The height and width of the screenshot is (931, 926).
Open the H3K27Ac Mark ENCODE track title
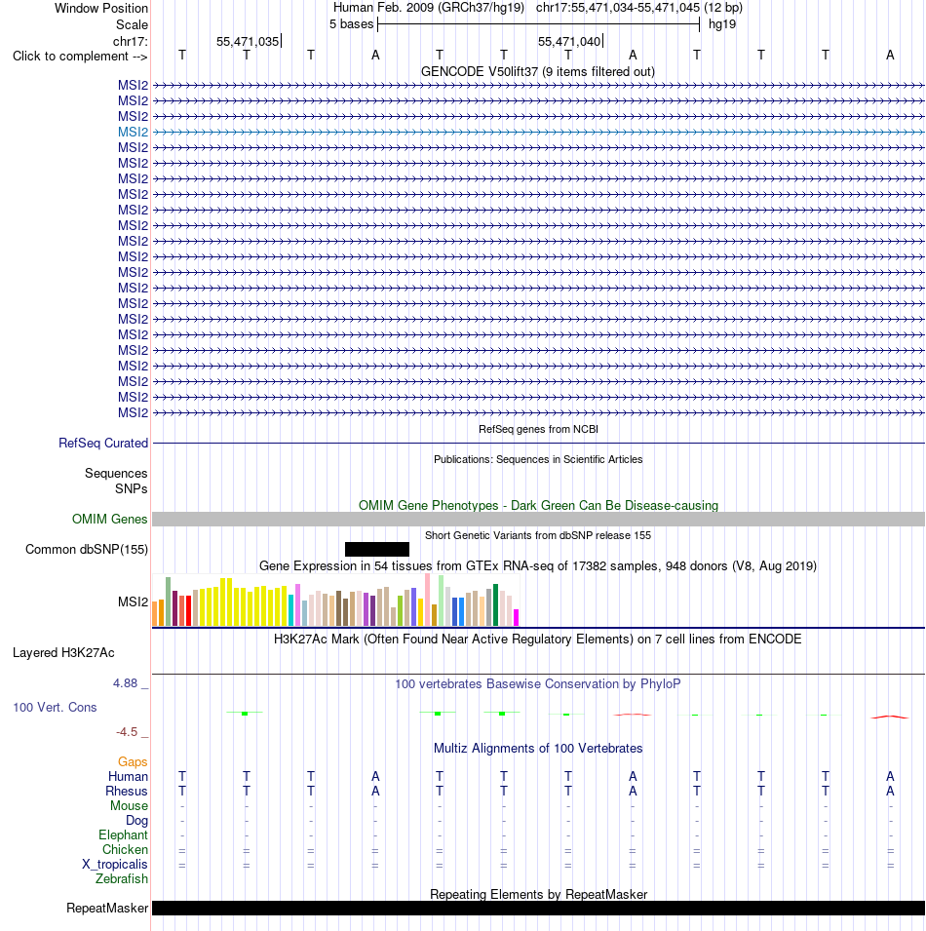click(538, 640)
